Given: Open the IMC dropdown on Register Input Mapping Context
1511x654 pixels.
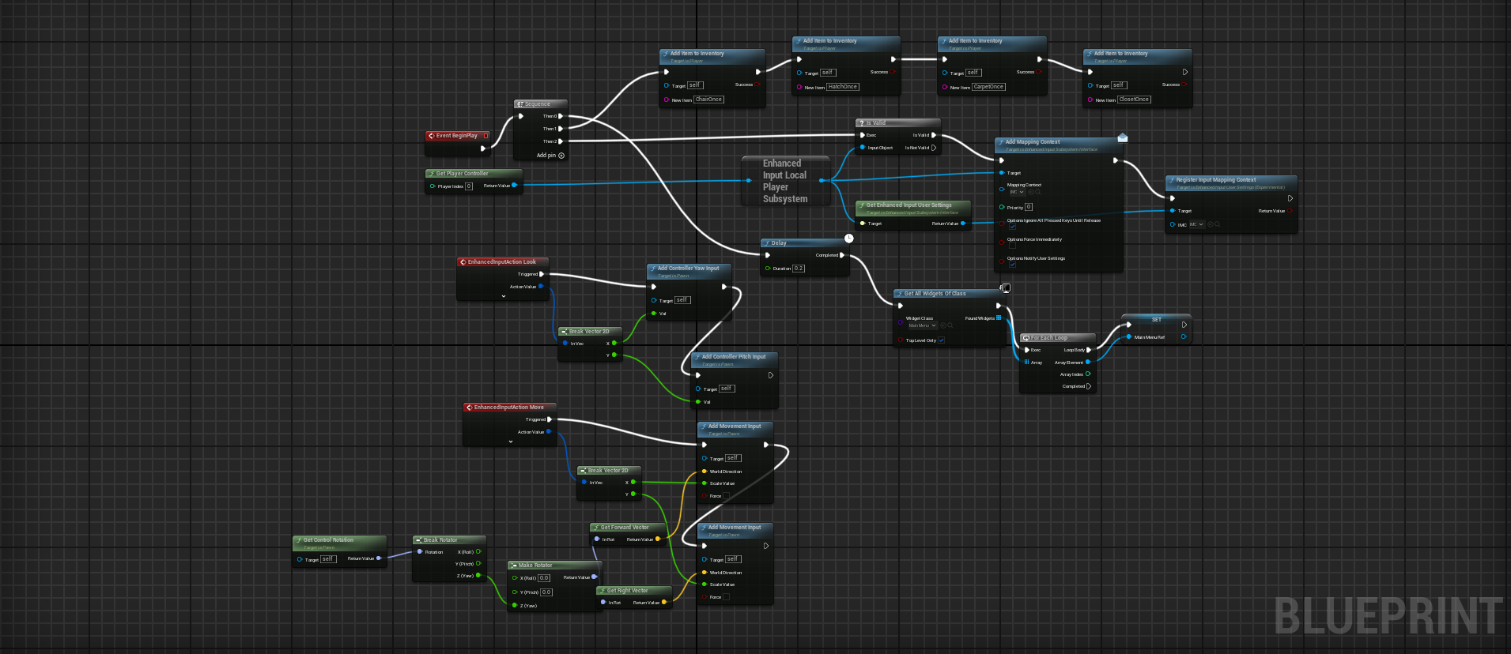Looking at the screenshot, I should (x=1196, y=224).
